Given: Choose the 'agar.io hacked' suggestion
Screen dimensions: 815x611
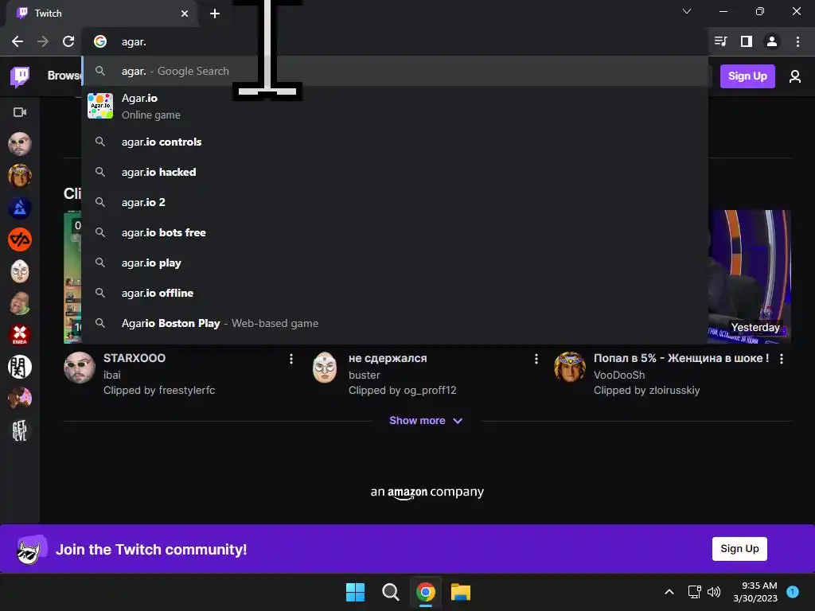Looking at the screenshot, I should [x=395, y=172].
